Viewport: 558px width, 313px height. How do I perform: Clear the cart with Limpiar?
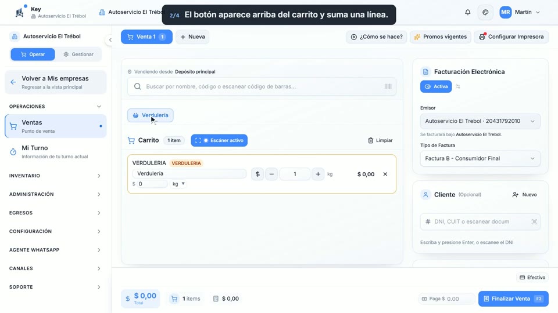tap(380, 140)
